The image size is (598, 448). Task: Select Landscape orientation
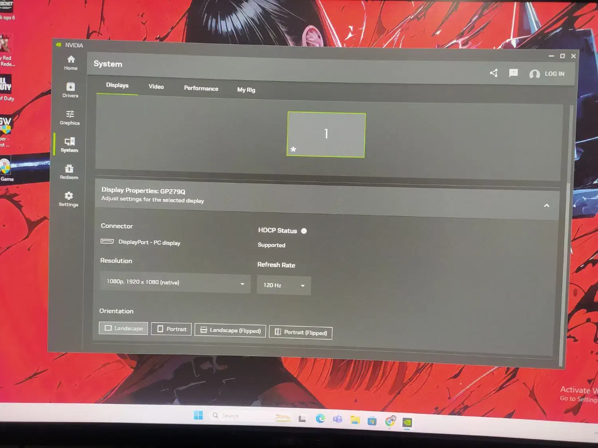click(x=124, y=328)
